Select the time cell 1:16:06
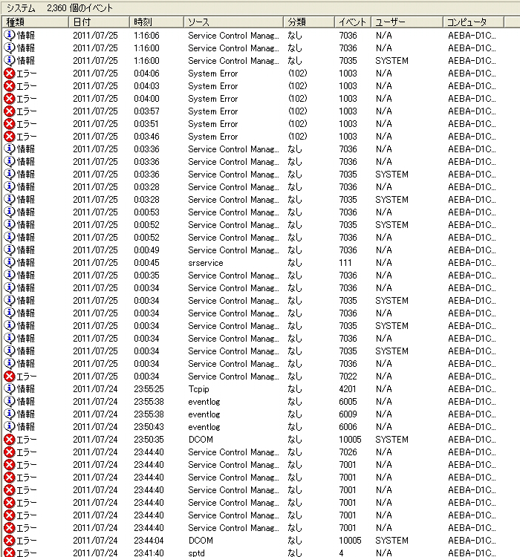This screenshot has width=520, height=557. click(x=146, y=35)
